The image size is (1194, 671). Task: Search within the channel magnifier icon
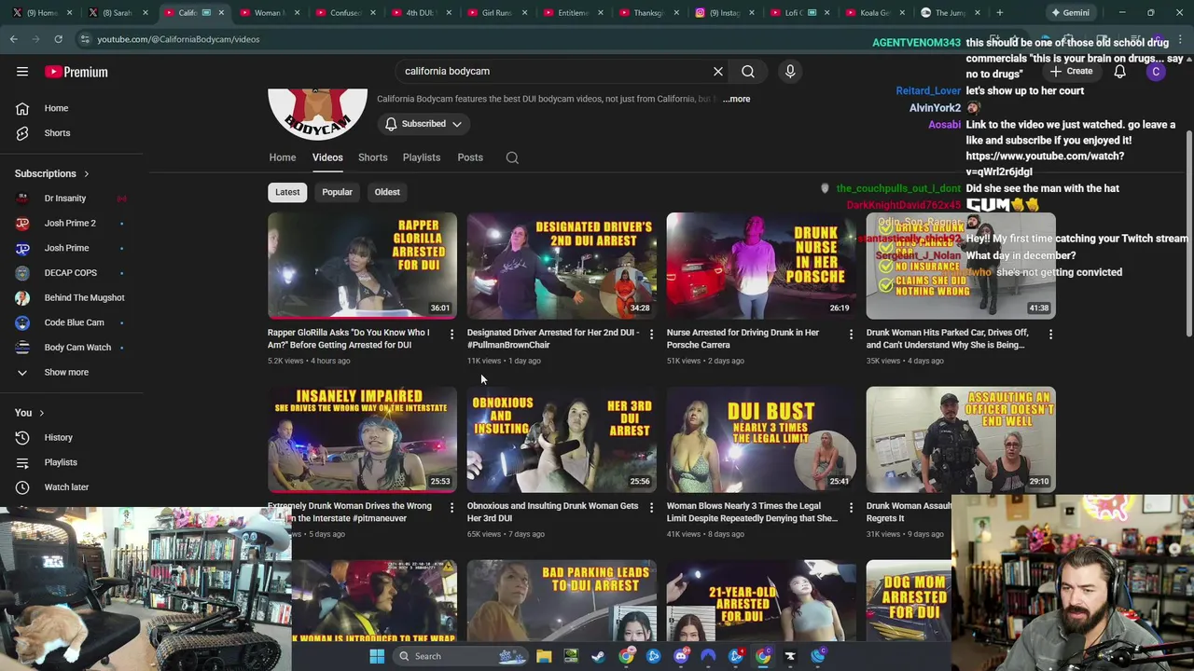[x=512, y=157]
